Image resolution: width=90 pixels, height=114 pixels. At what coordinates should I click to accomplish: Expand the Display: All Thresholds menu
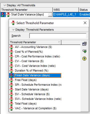point(4,5)
